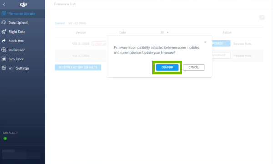Click the Simulator drone icon
The width and height of the screenshot is (273, 164).
coord(4,59)
